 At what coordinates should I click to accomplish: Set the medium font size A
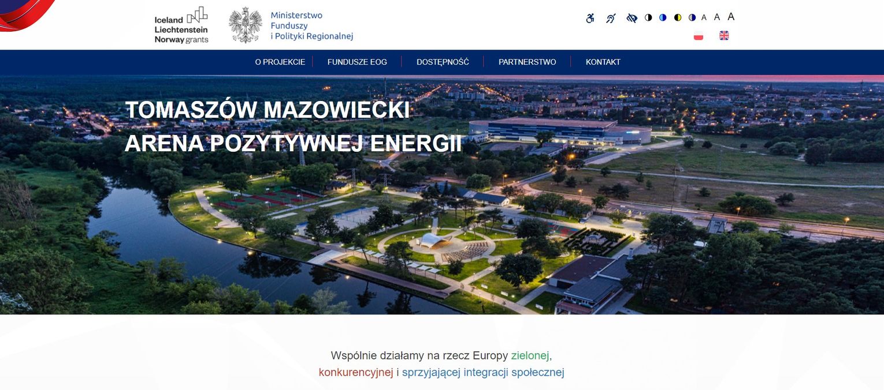(717, 17)
